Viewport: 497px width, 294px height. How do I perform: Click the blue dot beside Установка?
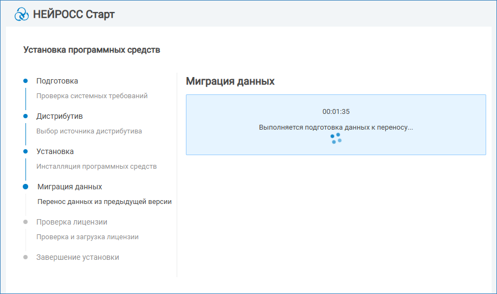(x=25, y=151)
